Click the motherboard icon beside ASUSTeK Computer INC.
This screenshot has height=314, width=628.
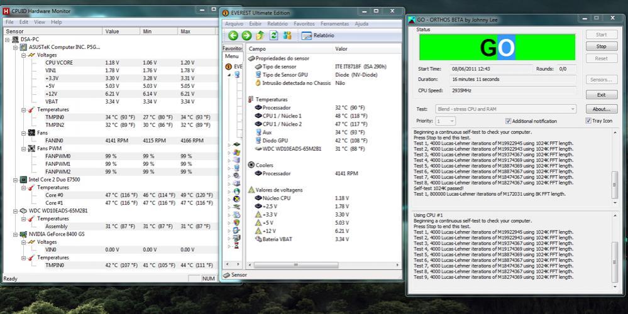click(24, 47)
